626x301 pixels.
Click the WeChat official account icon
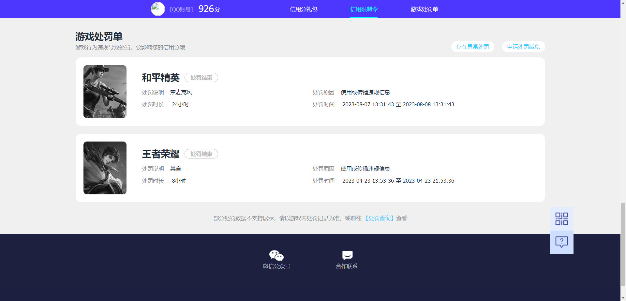click(276, 255)
